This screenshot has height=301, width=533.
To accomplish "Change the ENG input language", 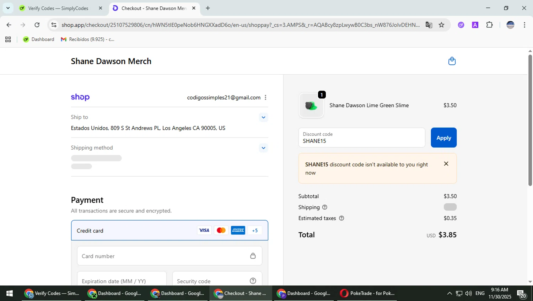I will pyautogui.click(x=480, y=293).
